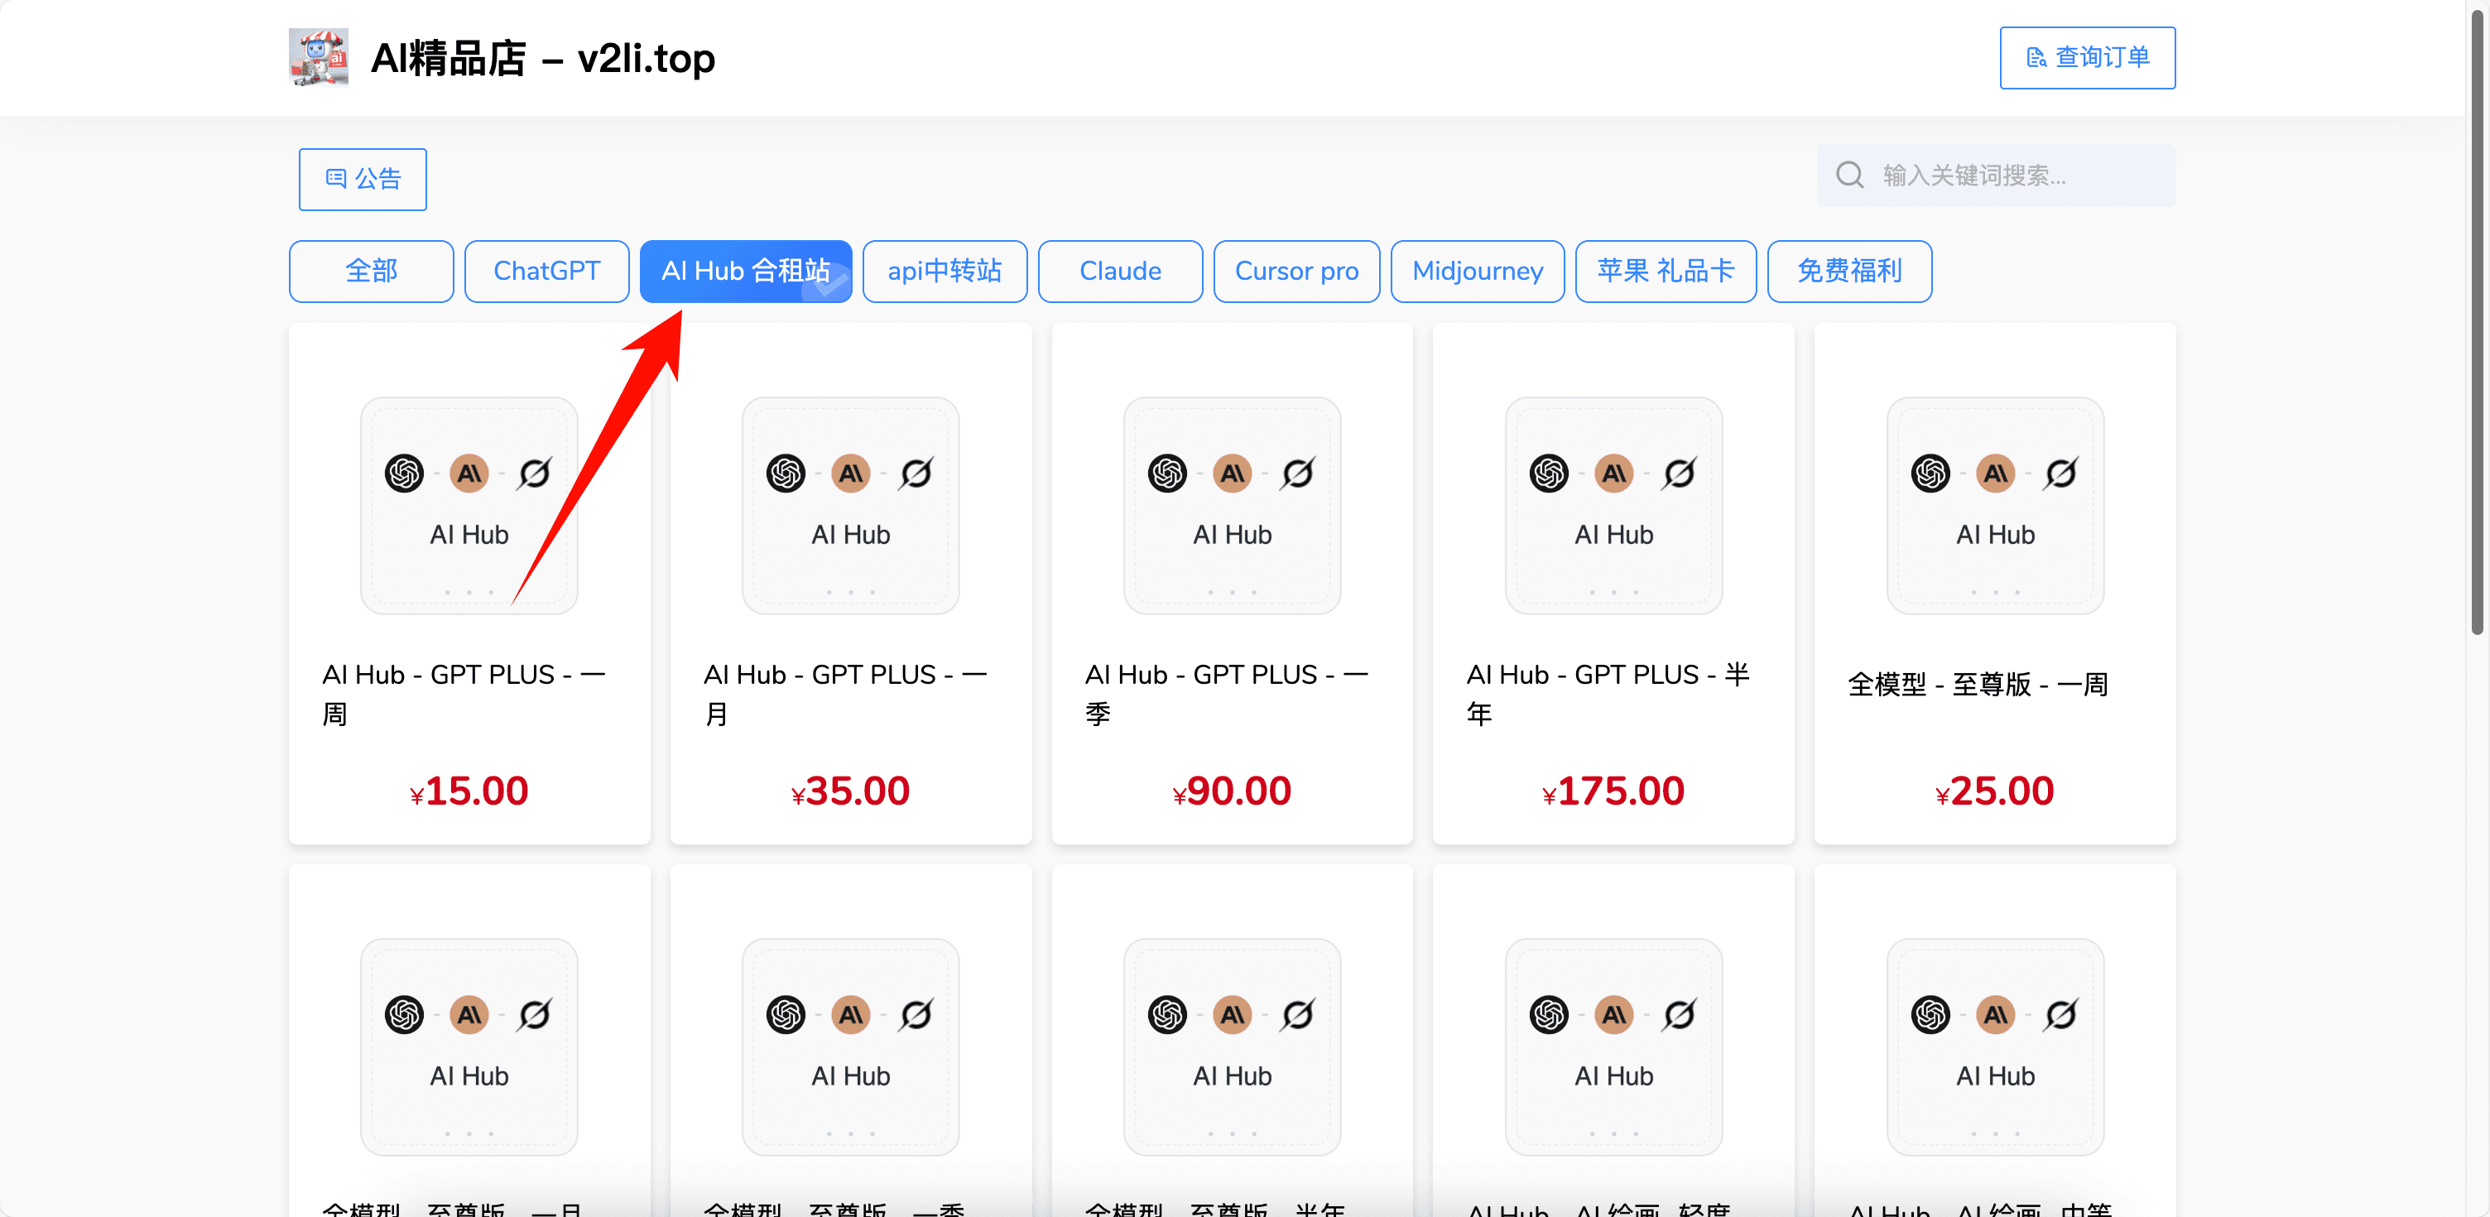The height and width of the screenshot is (1217, 2490).
Task: Click the search magnifier icon
Action: 1849,175
